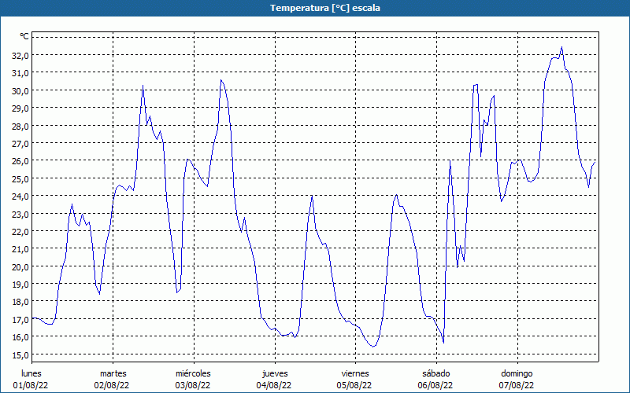This screenshot has width=630, height=393.
Task: Click the 26,0 y-axis label
Action: (20, 161)
